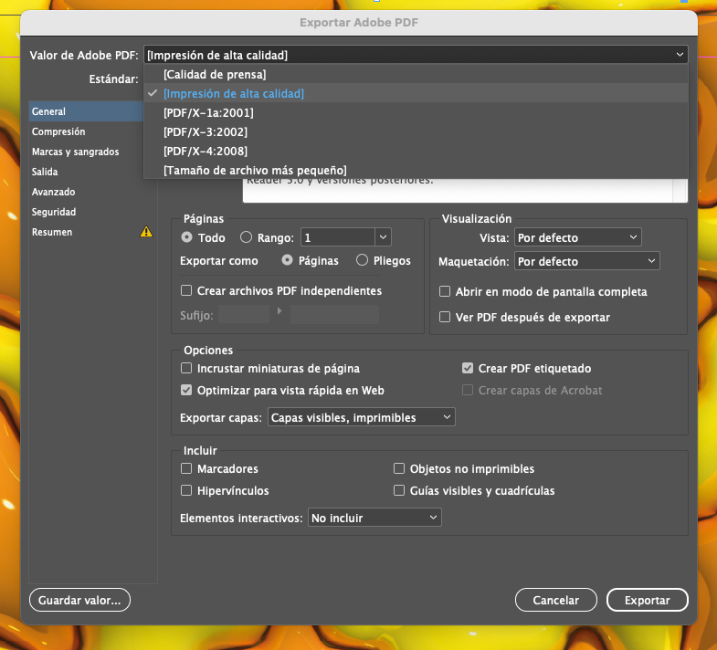Click Guardar valor... button

tap(79, 600)
